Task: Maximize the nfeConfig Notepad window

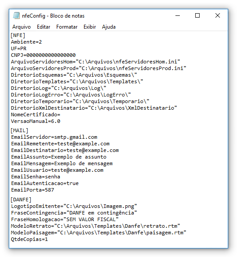Action: click(197, 16)
